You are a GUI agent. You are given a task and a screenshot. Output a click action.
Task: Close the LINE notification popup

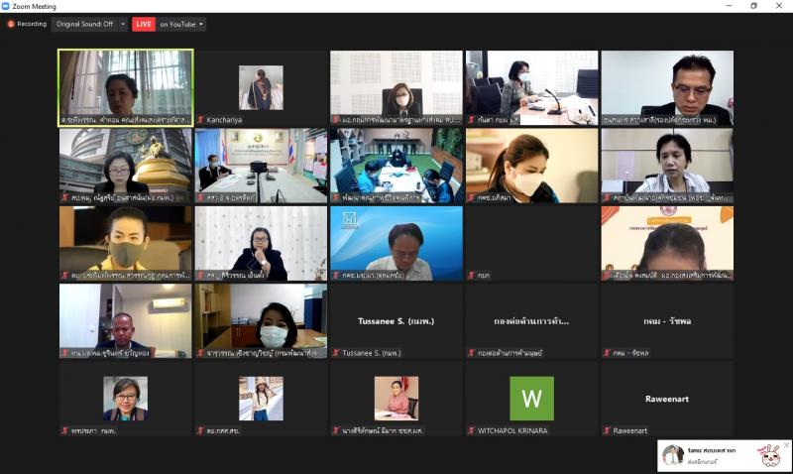pyautogui.click(x=786, y=444)
